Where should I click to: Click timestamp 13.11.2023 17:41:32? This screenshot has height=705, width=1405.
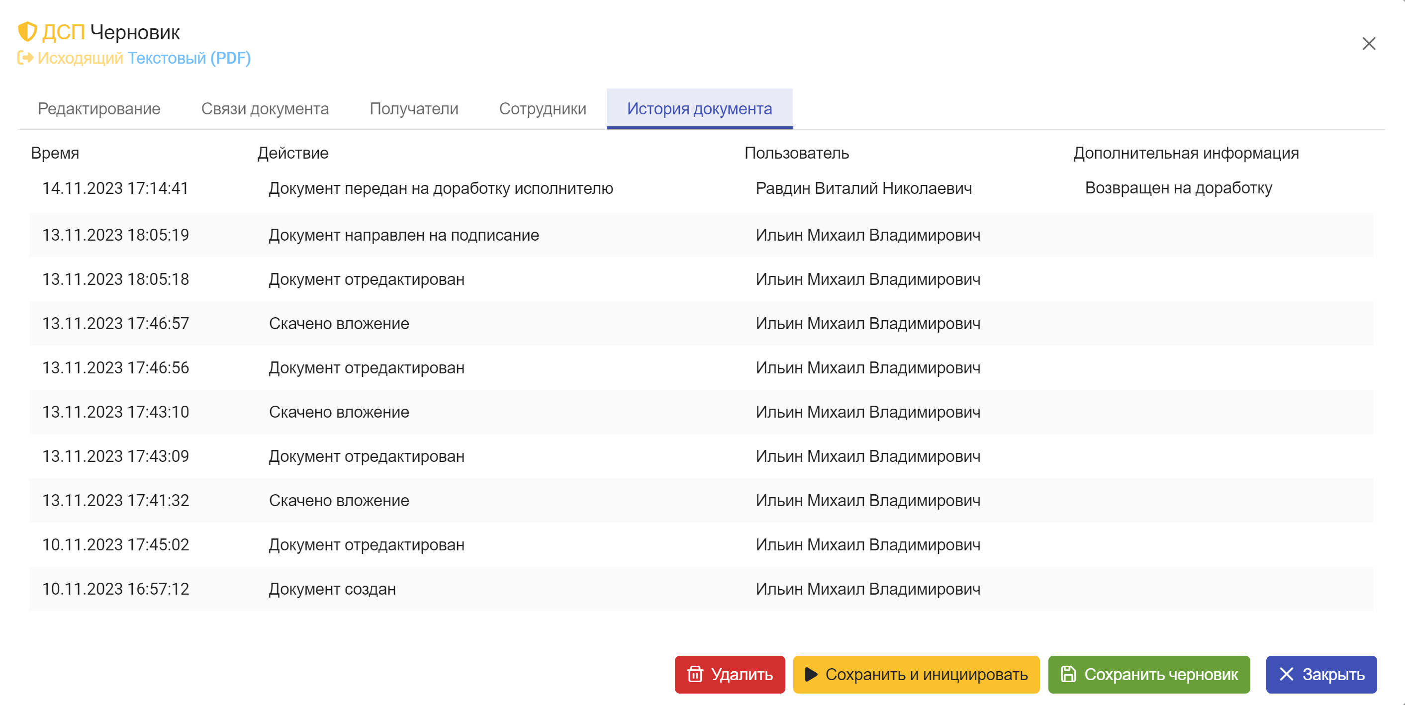point(115,500)
